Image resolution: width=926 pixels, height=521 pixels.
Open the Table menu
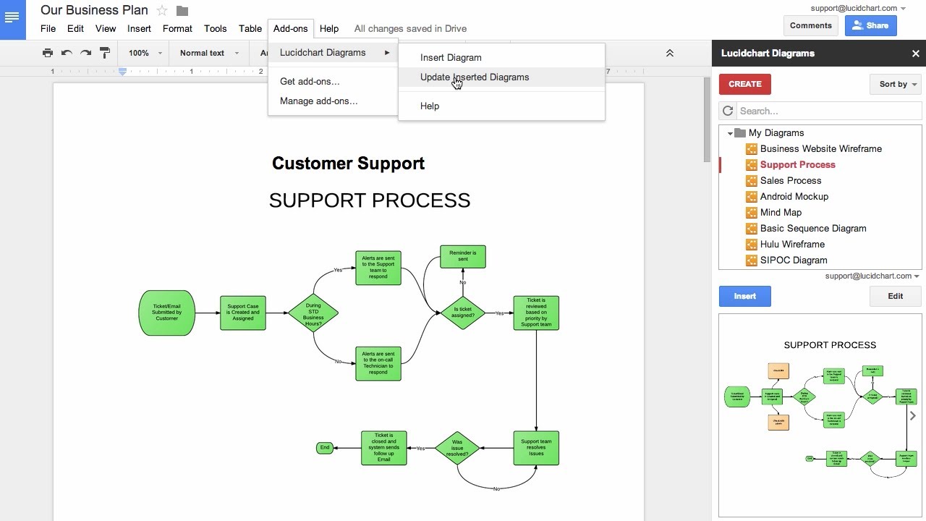coord(250,29)
